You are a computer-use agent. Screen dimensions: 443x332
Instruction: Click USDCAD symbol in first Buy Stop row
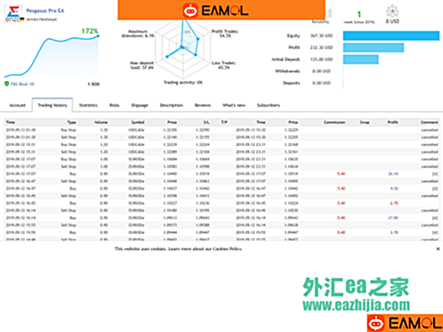[x=136, y=130]
